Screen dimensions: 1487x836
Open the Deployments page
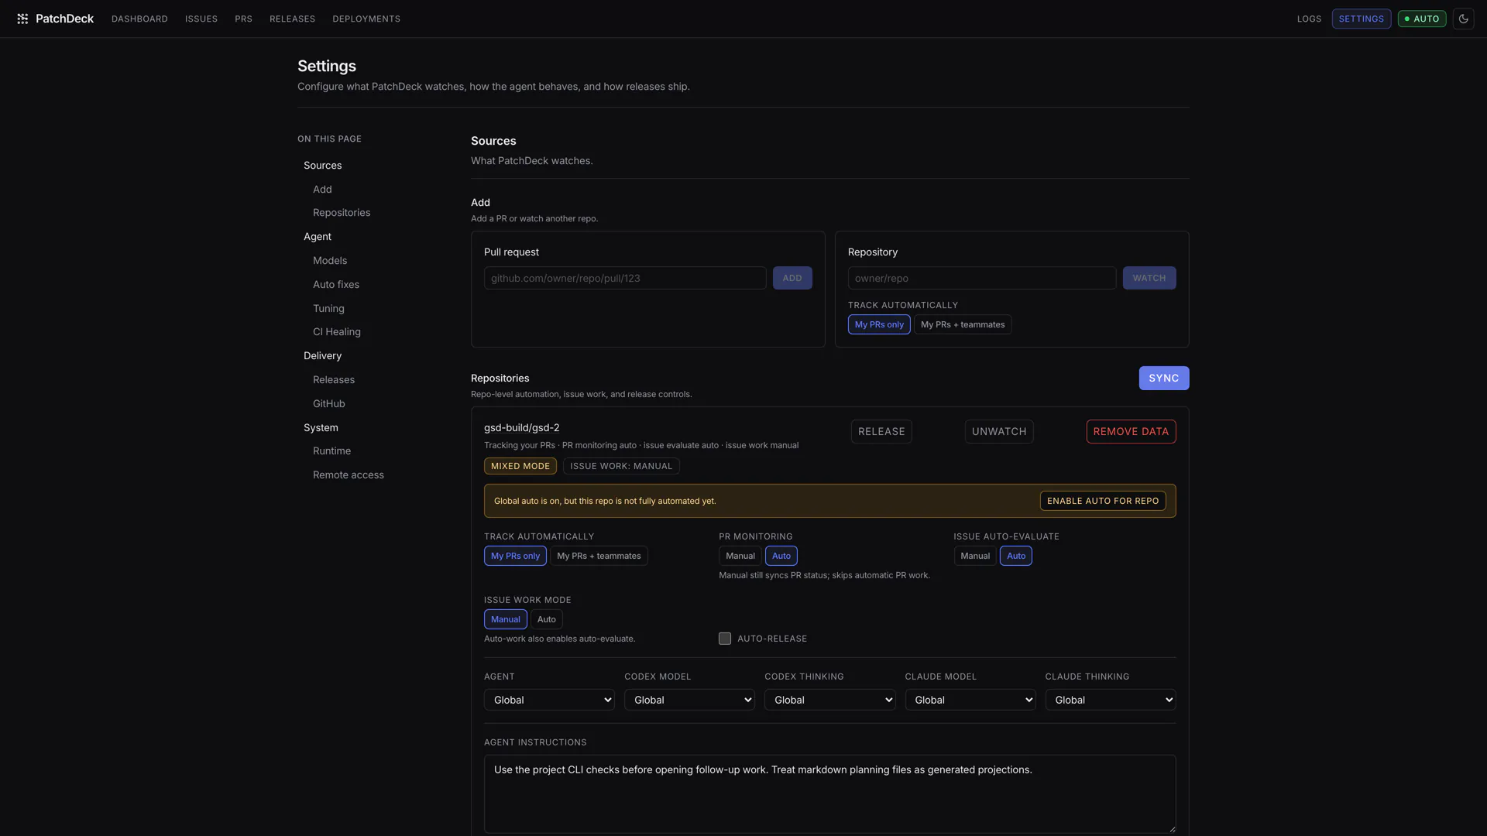pos(366,19)
